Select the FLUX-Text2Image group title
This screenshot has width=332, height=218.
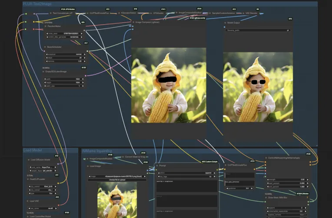point(37,4)
